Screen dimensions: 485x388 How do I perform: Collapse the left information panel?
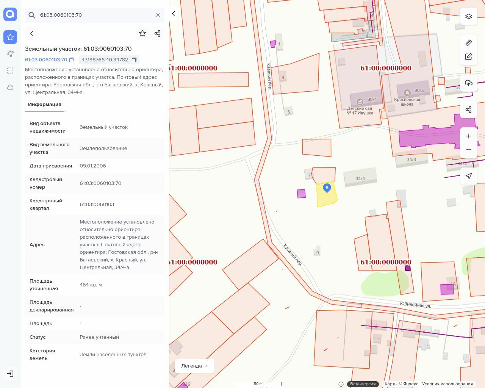pyautogui.click(x=174, y=14)
